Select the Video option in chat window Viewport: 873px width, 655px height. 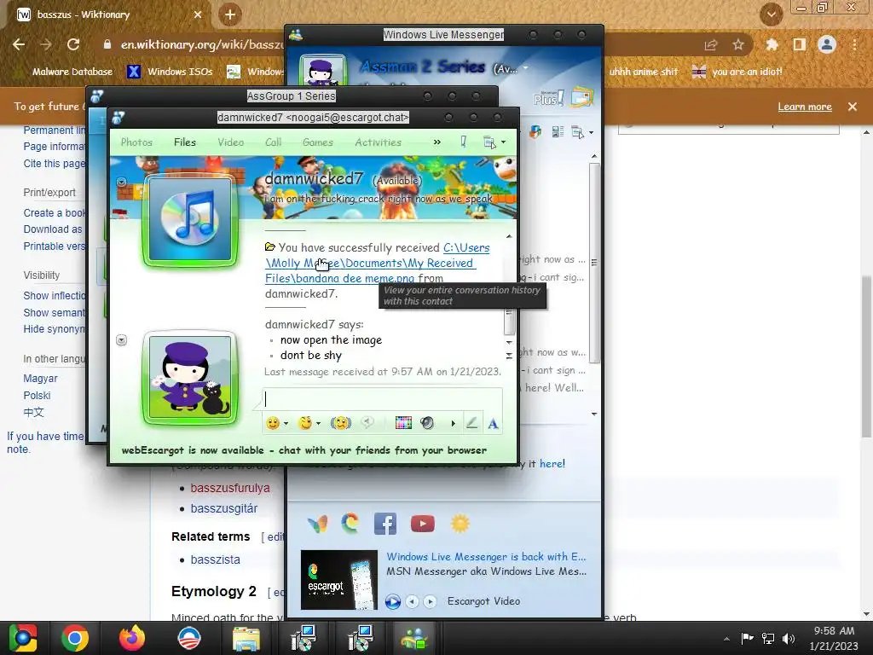tap(230, 142)
